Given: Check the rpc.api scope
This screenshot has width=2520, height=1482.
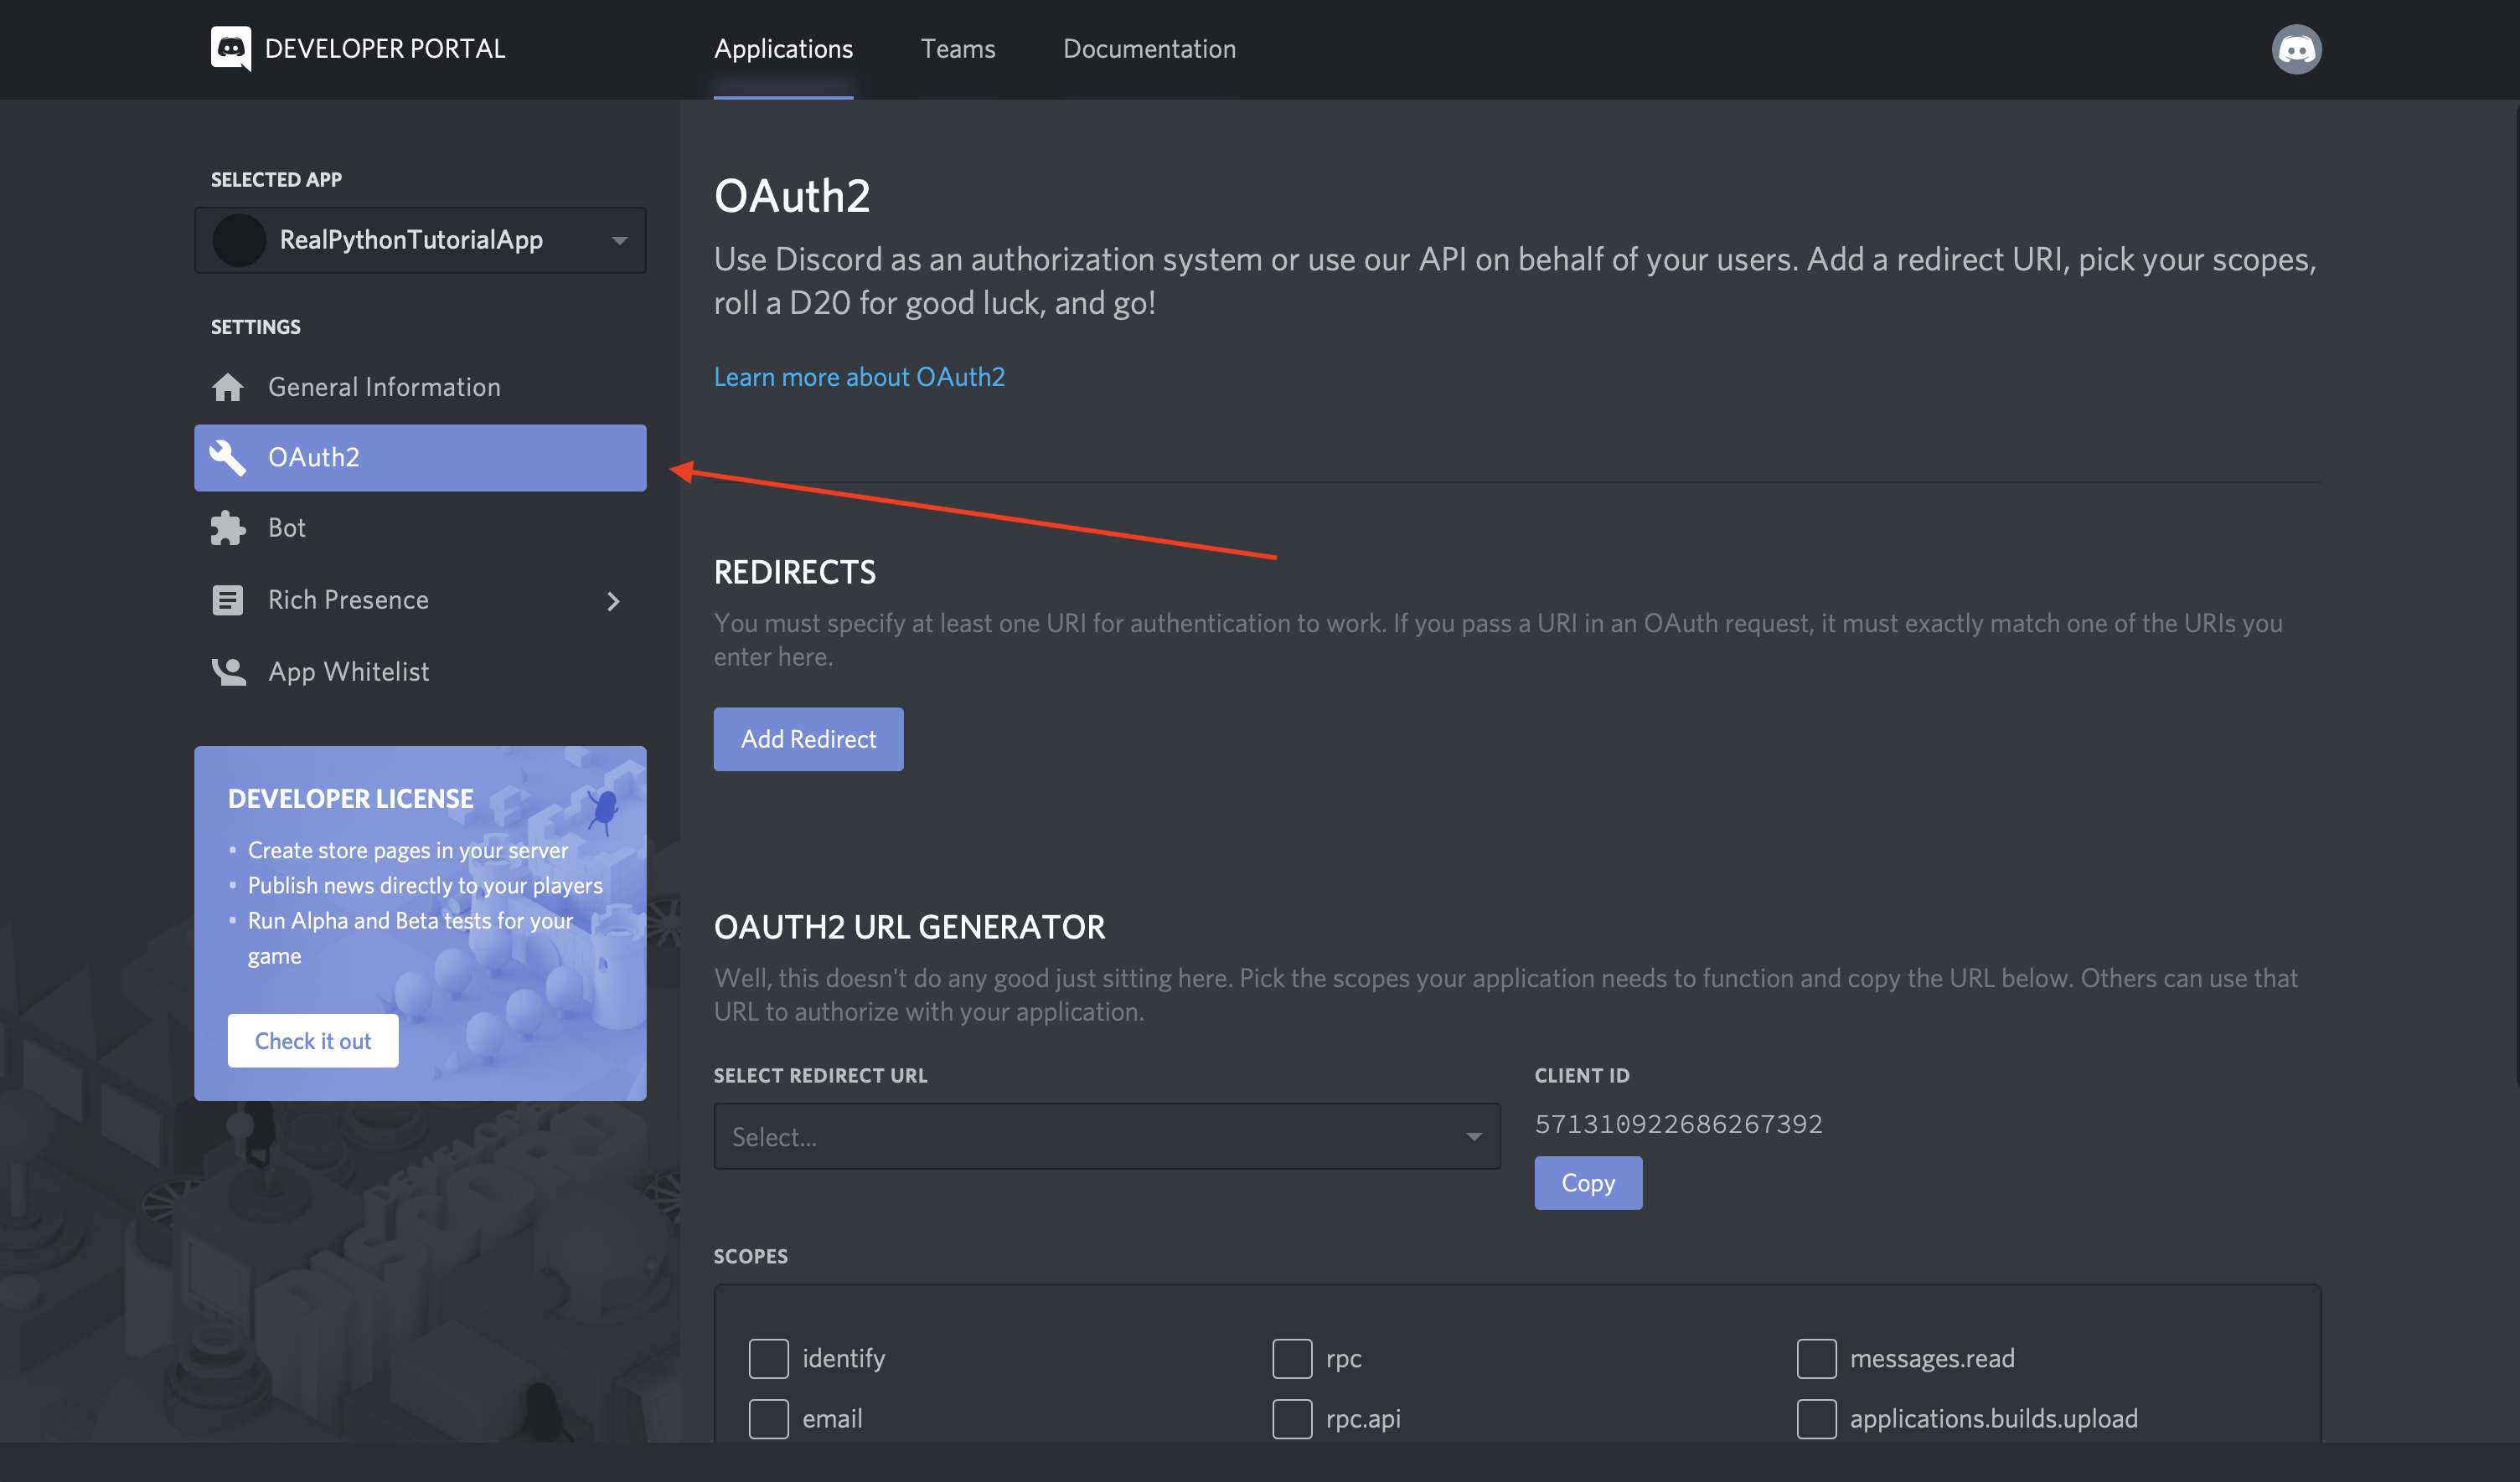Looking at the screenshot, I should click(x=1291, y=1418).
